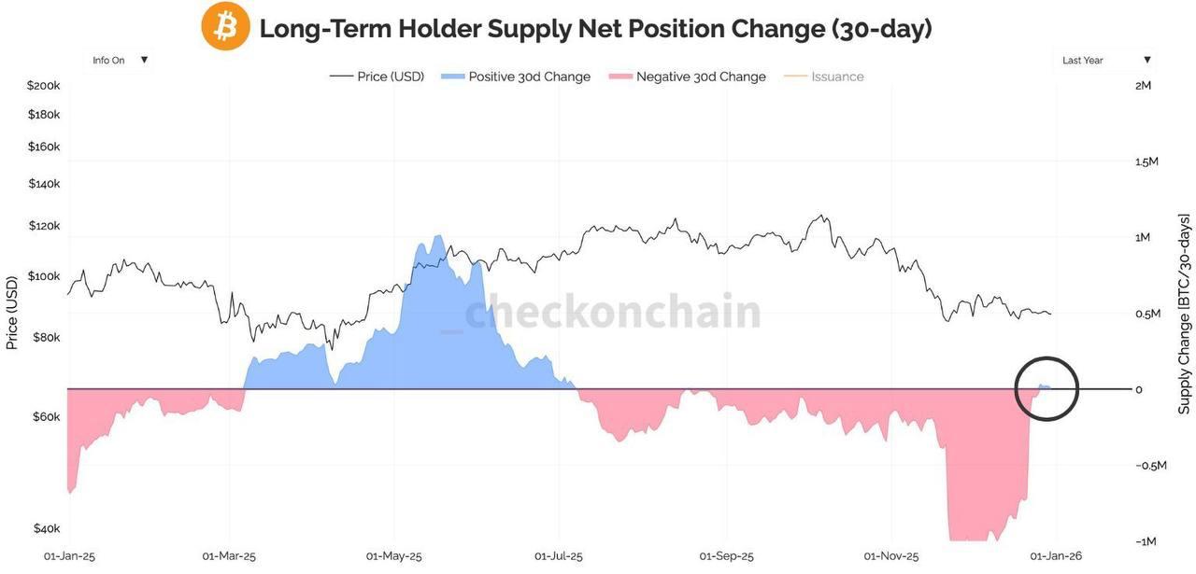Toggle the Price (USD) legend series
Viewport: 1196px width, 574px height.
pos(391,77)
